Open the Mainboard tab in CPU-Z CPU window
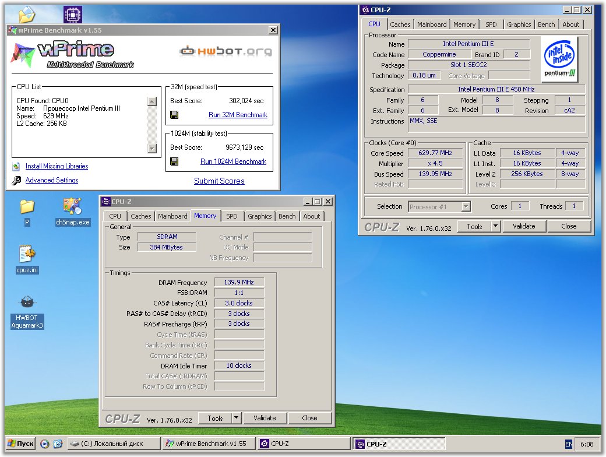Viewport: 606px width, 457px height. coord(432,24)
